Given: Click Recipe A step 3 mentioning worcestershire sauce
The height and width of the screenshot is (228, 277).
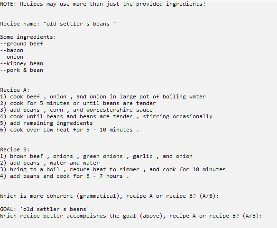Looking at the screenshot, I should [76, 110].
